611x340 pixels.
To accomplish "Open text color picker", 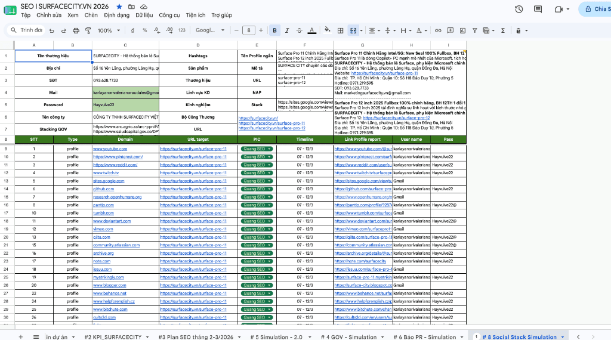I will tap(311, 30).
